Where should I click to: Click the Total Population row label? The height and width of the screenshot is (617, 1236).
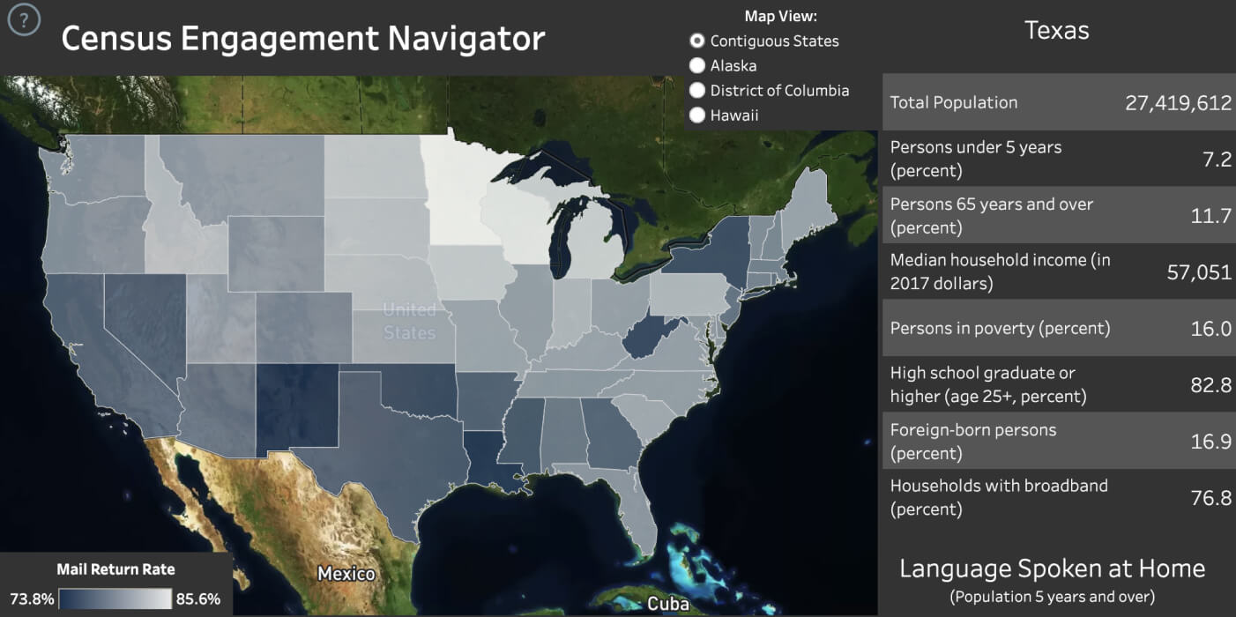tap(954, 102)
